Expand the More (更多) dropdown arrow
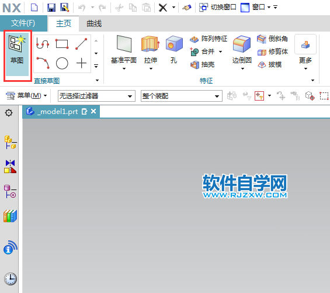The height and width of the screenshot is (293, 330). click(305, 69)
